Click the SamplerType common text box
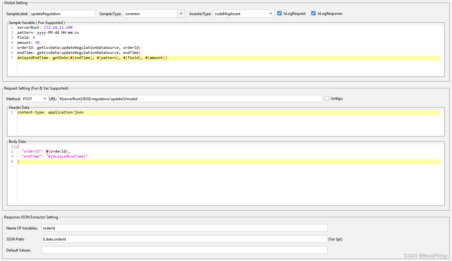Viewport: 452px width, 261px height. [x=151, y=14]
